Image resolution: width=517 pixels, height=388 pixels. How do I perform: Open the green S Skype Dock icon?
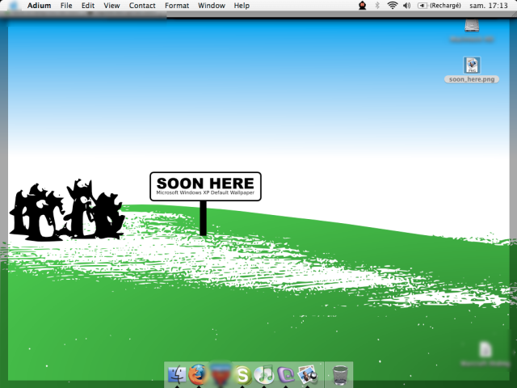(x=242, y=375)
